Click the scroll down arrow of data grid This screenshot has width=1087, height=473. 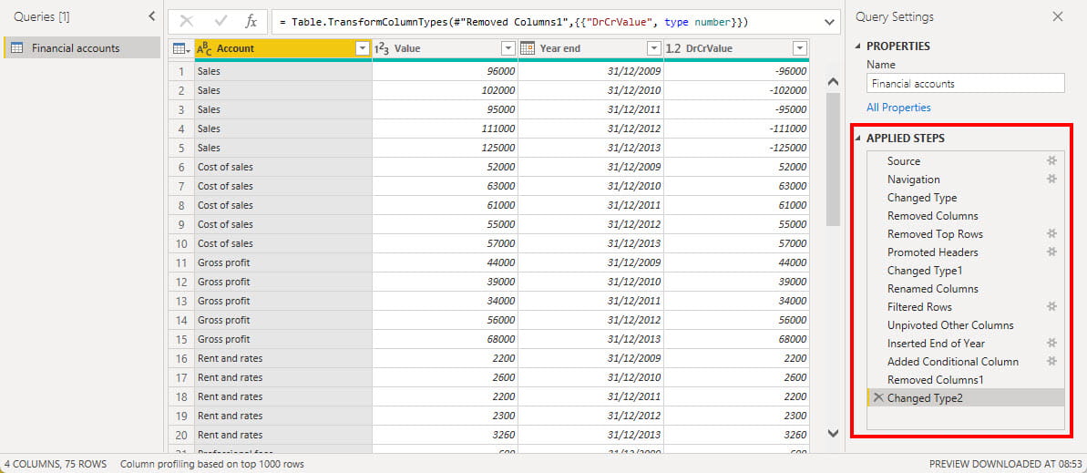coord(832,433)
